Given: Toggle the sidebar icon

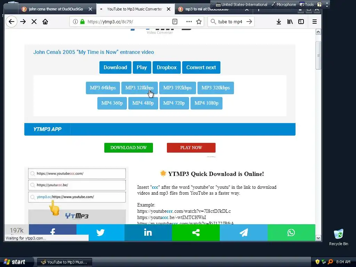Looking at the screenshot, I should [301, 22].
